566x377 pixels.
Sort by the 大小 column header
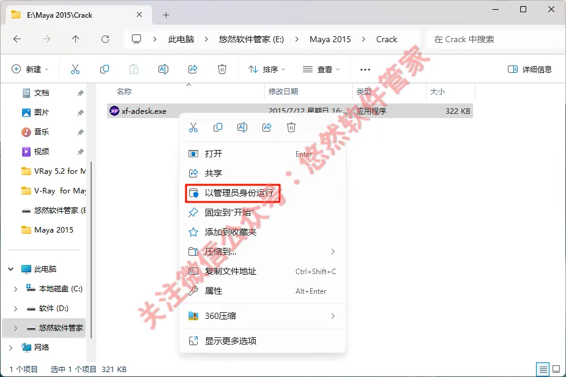(437, 91)
